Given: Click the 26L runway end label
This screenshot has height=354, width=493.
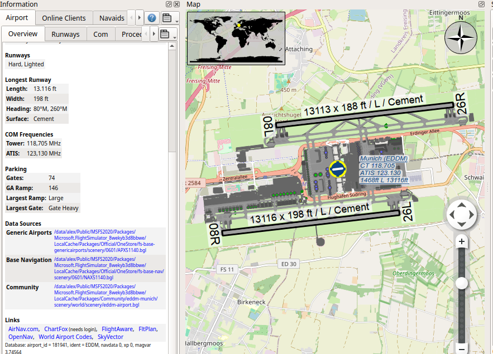Looking at the screenshot, I should (x=407, y=211).
